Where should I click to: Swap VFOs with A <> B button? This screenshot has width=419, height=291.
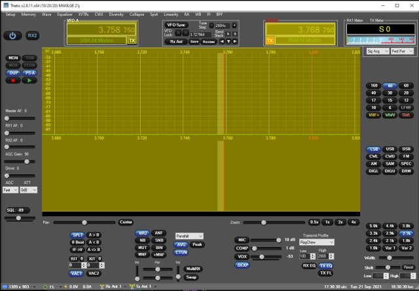click(x=94, y=250)
